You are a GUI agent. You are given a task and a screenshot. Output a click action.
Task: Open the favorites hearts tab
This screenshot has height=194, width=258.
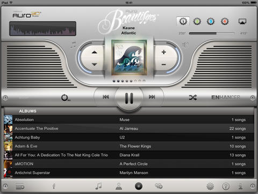(x=159, y=186)
